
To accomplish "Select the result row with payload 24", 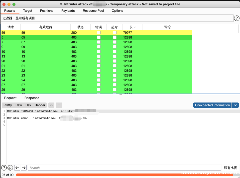I will coord(97,80).
